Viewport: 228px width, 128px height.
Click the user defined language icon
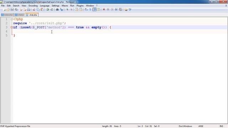pyautogui.click(x=98, y=10)
